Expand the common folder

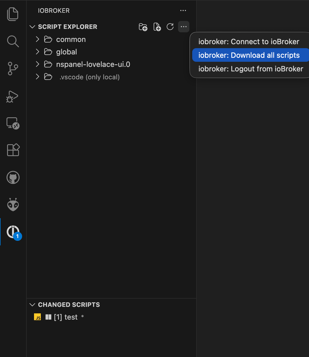(x=71, y=39)
